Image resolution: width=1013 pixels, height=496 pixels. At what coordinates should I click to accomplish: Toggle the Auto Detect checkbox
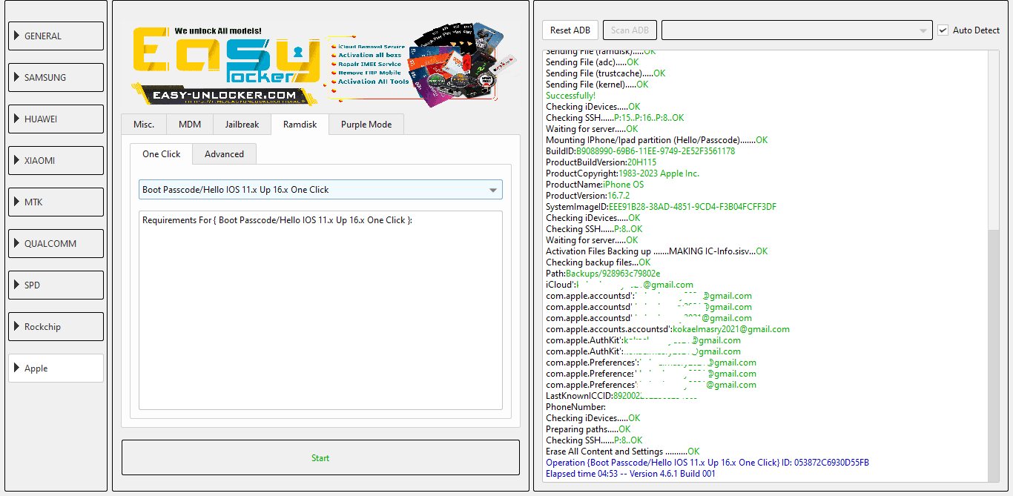[x=943, y=30]
